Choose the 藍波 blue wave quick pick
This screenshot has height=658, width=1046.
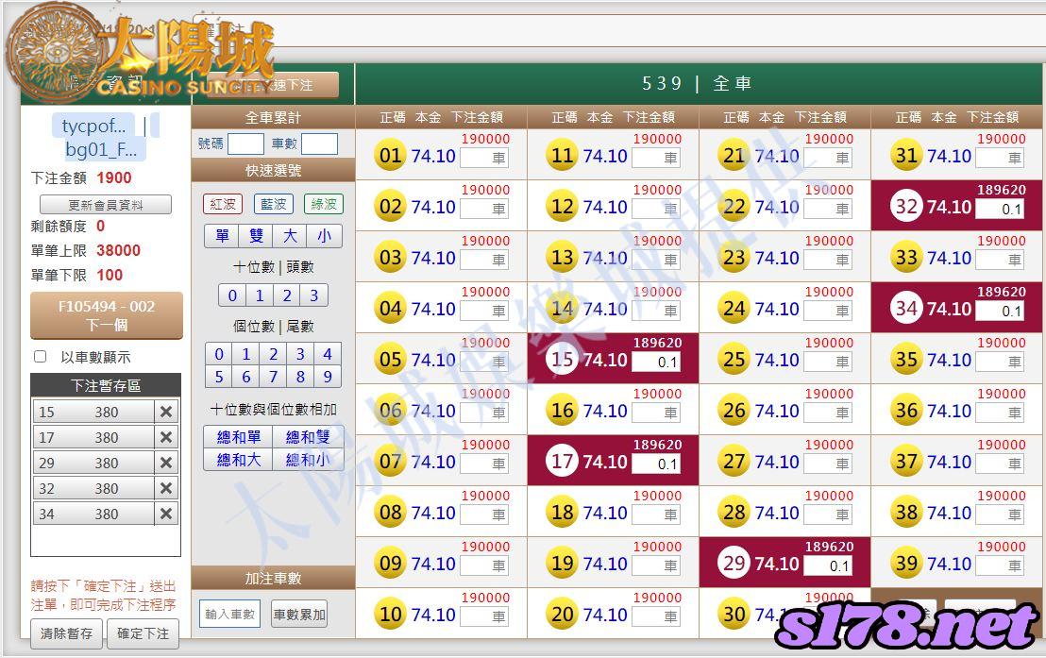tap(274, 204)
